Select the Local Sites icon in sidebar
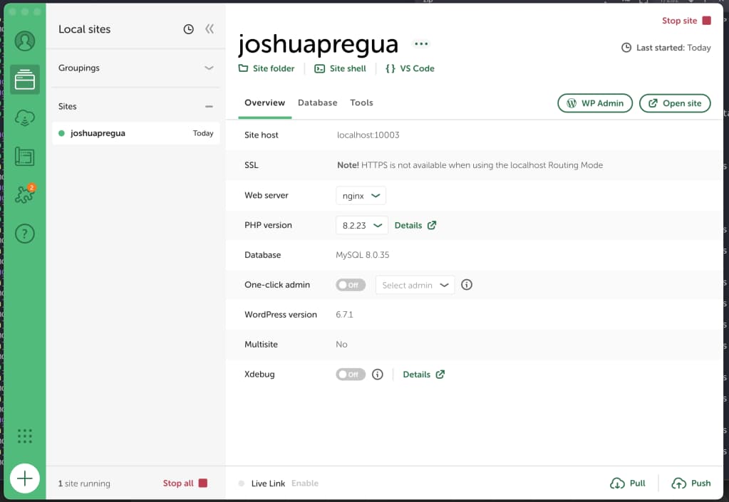Viewport: 729px width, 502px height. [x=25, y=80]
